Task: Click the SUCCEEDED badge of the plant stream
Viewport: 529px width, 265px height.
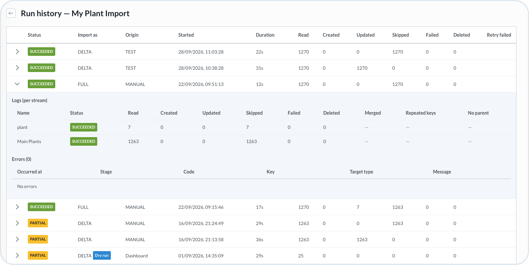Action: coord(84,127)
